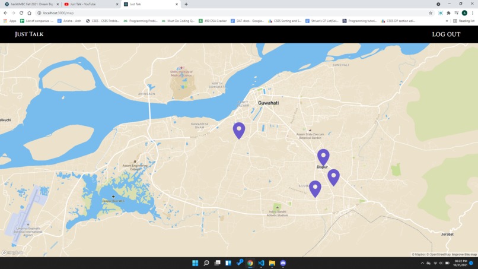Screen dimensions: 478x269
Task: Bookmark this page with the star icon
Action: point(431,13)
